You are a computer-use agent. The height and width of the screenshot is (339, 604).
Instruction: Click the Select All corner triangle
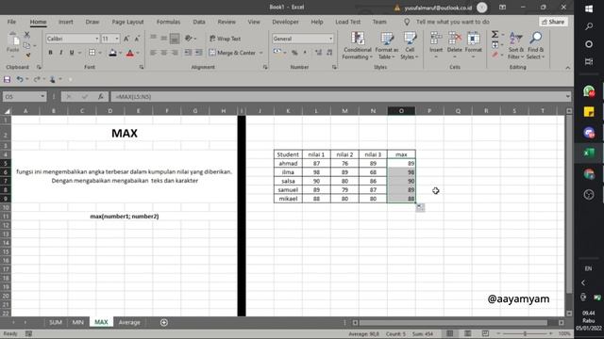(x=7, y=111)
